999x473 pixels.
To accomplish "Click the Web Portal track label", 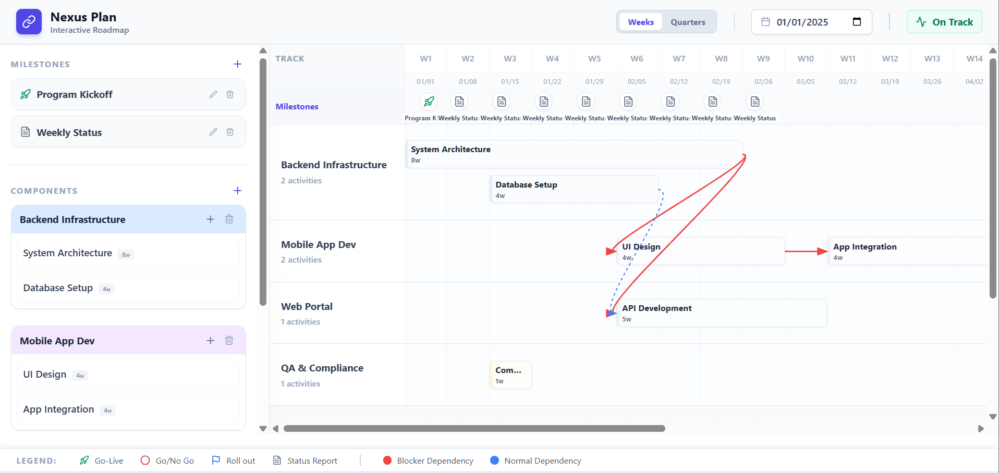I will pyautogui.click(x=307, y=306).
